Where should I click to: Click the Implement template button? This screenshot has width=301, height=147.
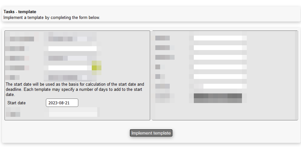pyautogui.click(x=151, y=133)
